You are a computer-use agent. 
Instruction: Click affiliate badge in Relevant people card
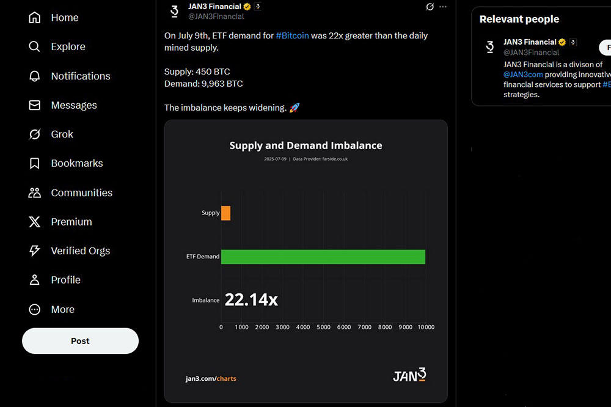click(573, 42)
